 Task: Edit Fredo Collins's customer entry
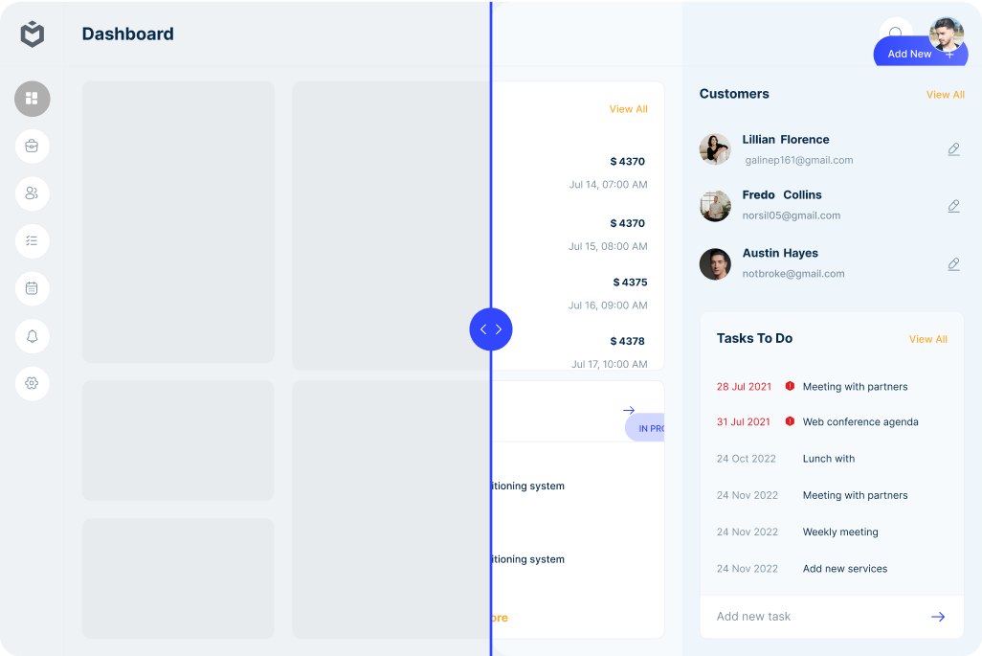coord(953,206)
